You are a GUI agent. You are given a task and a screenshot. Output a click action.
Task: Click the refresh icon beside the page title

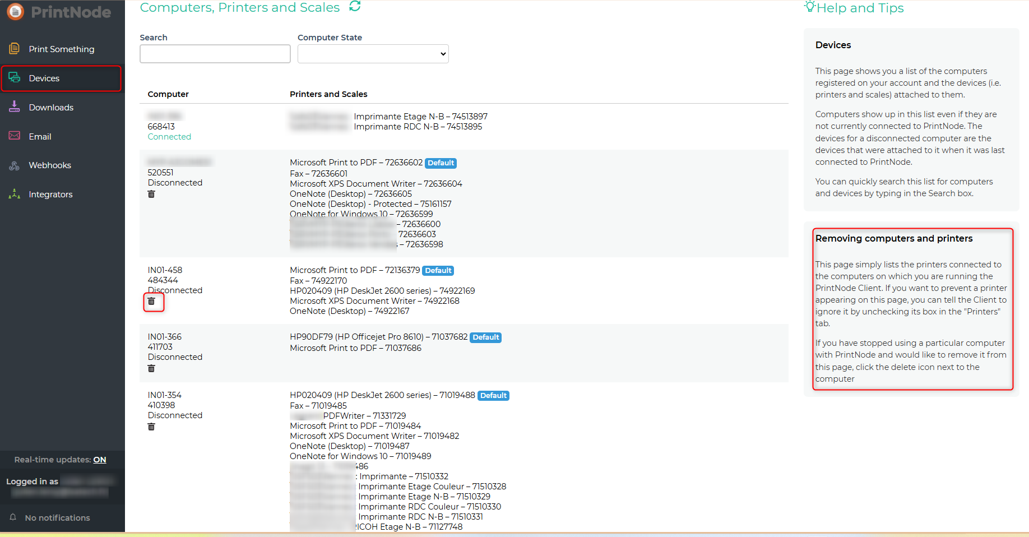point(355,7)
